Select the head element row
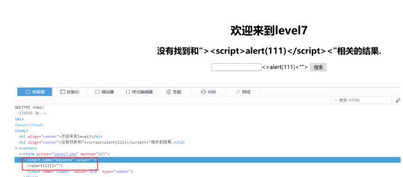403x177 pixels. point(29,125)
